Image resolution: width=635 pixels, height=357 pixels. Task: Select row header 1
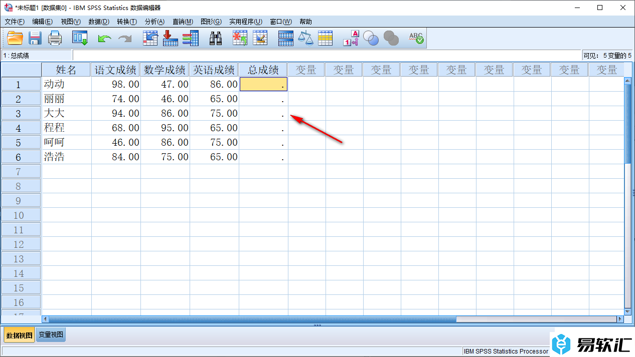(21, 84)
